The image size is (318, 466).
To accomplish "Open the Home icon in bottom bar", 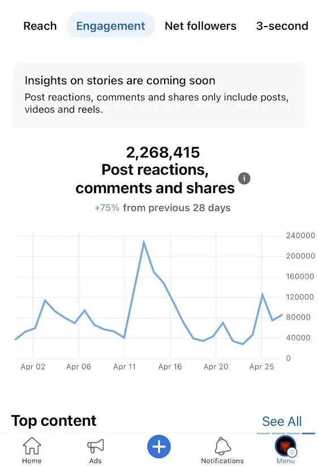I will tap(32, 446).
